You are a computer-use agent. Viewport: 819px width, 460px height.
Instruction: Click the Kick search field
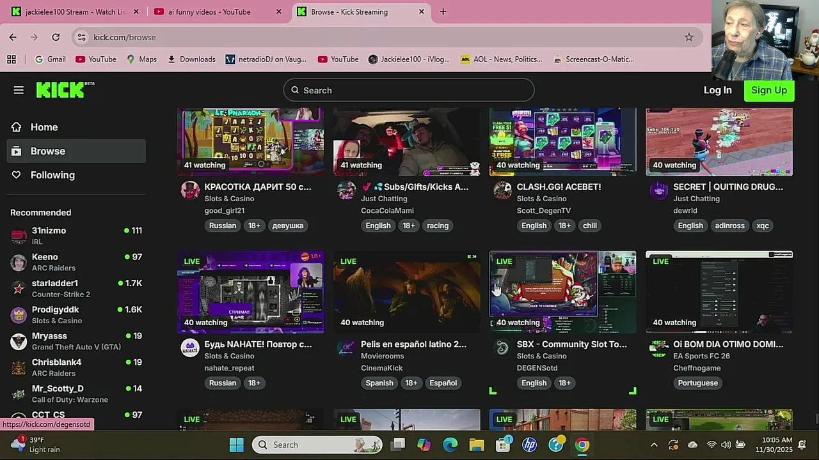[409, 90]
